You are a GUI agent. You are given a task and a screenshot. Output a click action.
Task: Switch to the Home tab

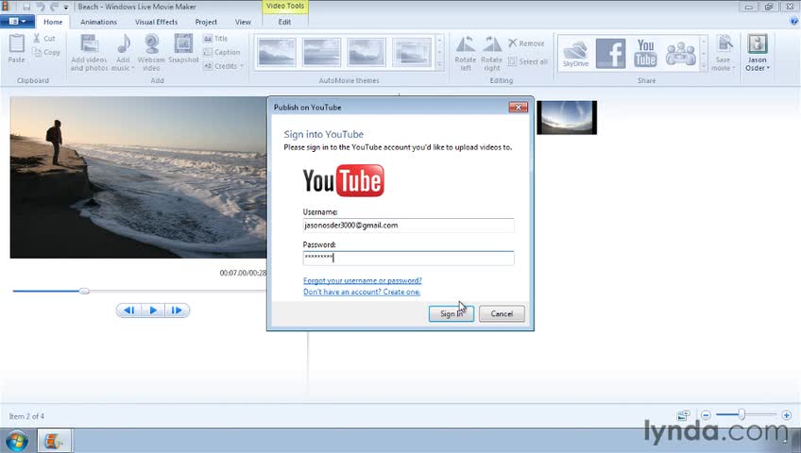(53, 22)
